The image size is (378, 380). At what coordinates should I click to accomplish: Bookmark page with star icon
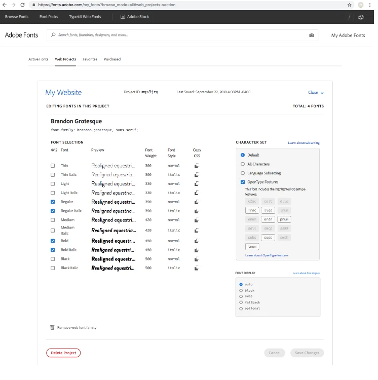349,5
